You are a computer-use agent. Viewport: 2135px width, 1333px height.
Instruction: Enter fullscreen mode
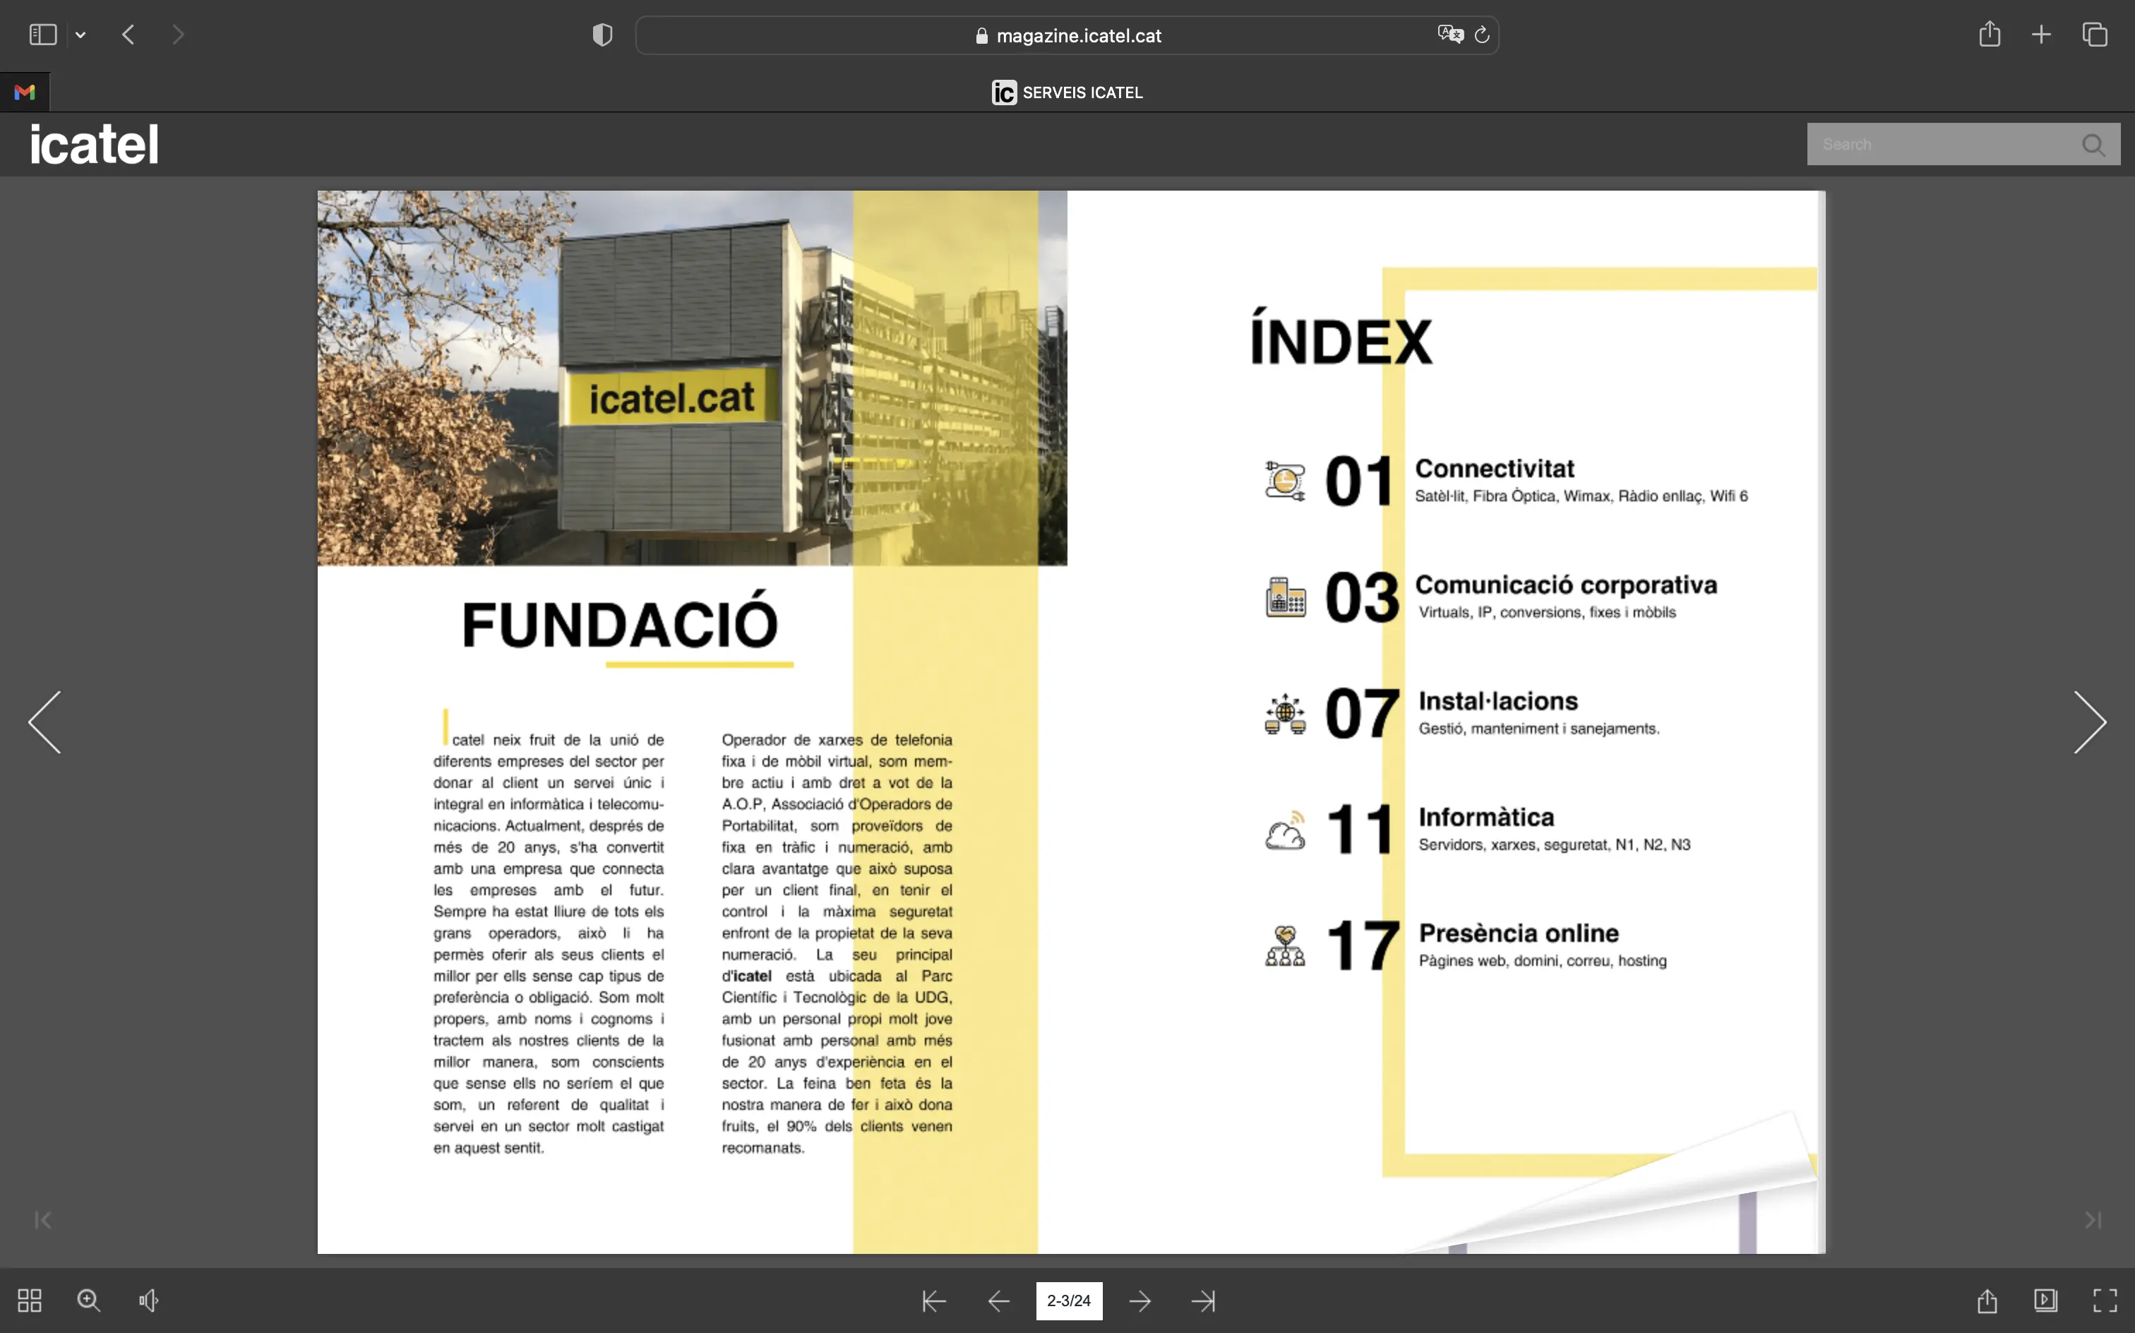2105,1301
